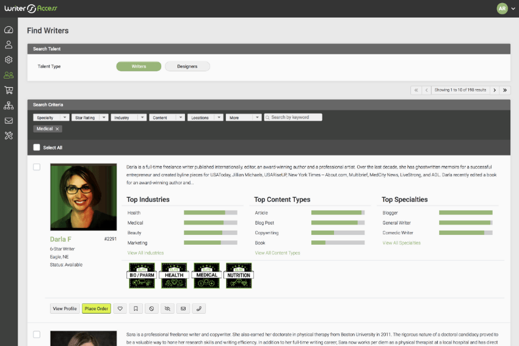
Task: Open settings gear icon in sidebar
Action: tap(9, 60)
